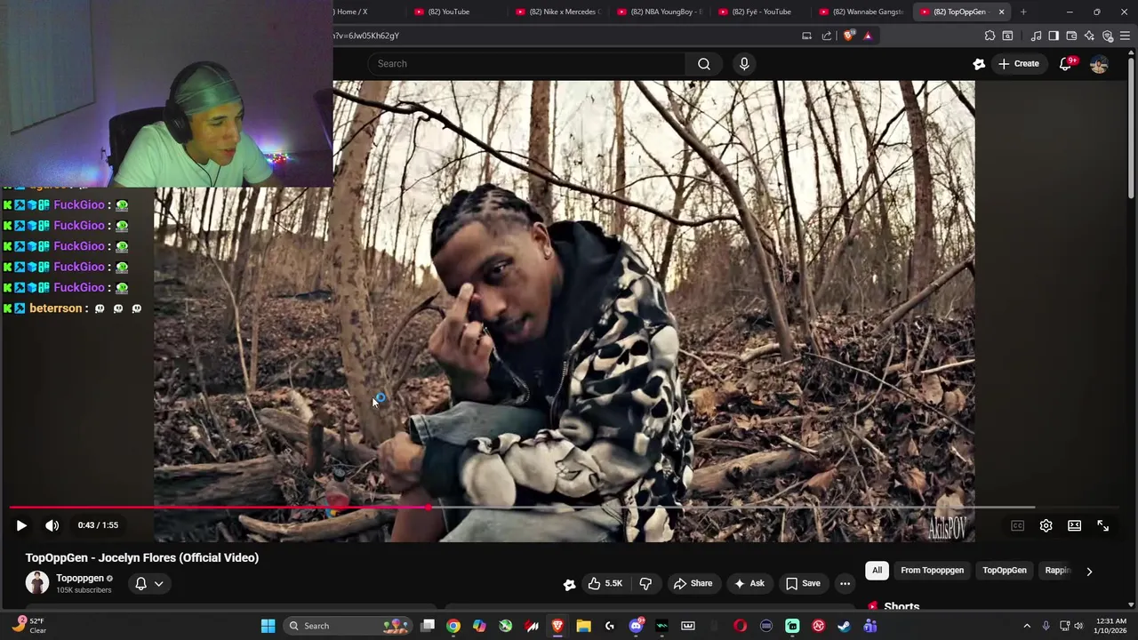This screenshot has height=640, width=1138.
Task: Click the install app icon in address bar
Action: tap(806, 36)
